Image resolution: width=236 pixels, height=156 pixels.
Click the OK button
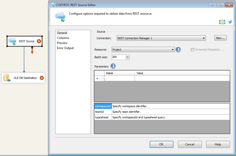tap(161, 144)
